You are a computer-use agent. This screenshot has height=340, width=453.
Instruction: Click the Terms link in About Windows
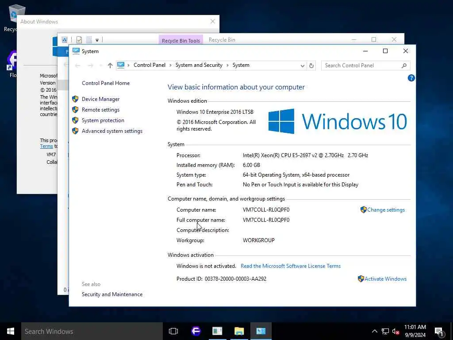46,146
